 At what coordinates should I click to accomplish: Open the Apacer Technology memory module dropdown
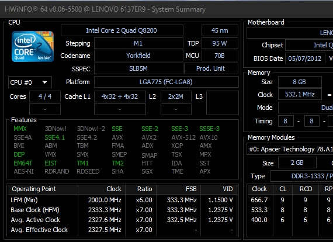[x=290, y=149]
